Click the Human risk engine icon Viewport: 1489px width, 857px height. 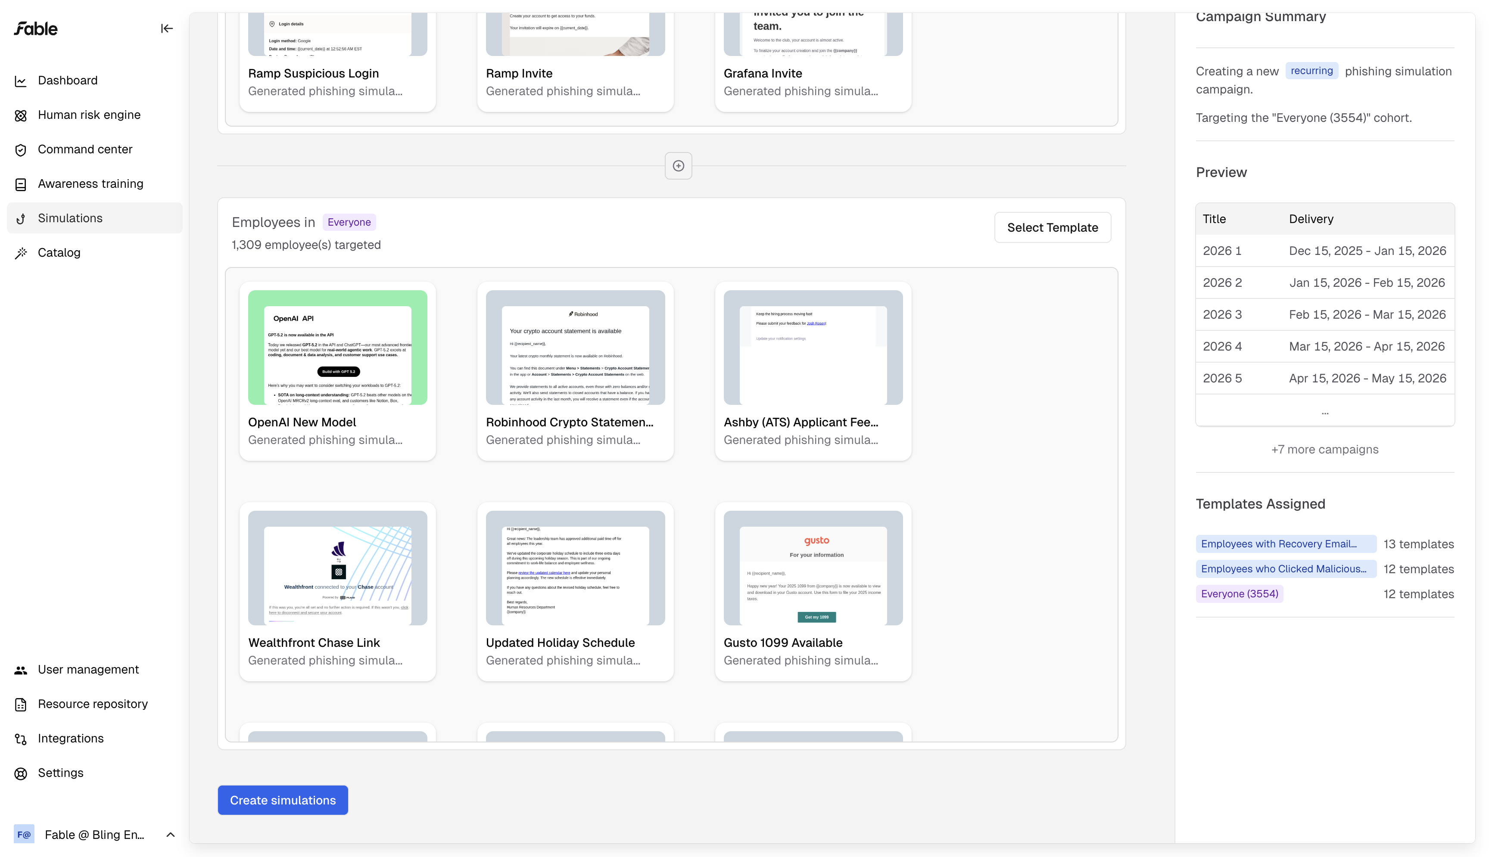click(21, 115)
